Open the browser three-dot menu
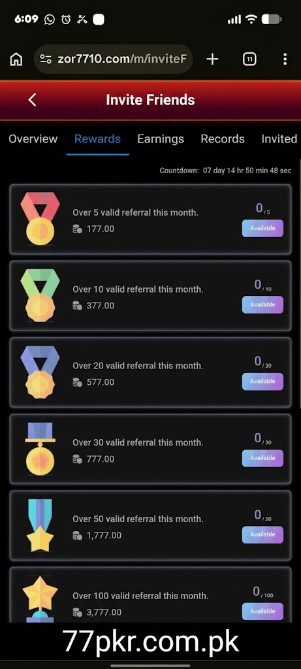Viewport: 301px width, 669px height. pos(285,59)
